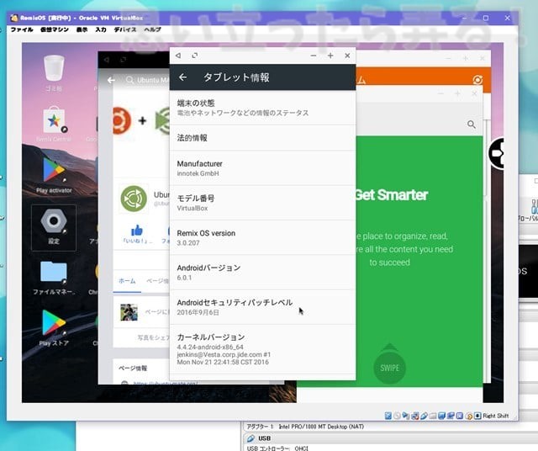Screen dimensions: 538x451
Task: Click the shared folders status bar icon
Action: point(433,416)
